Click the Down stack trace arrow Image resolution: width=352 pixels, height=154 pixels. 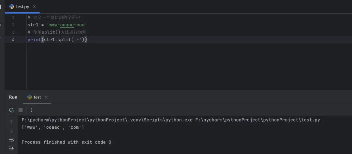point(11,131)
